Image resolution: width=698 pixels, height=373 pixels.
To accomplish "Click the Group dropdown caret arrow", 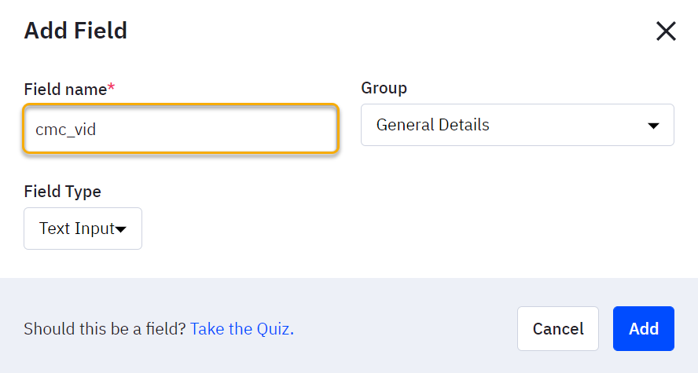I will [x=652, y=126].
